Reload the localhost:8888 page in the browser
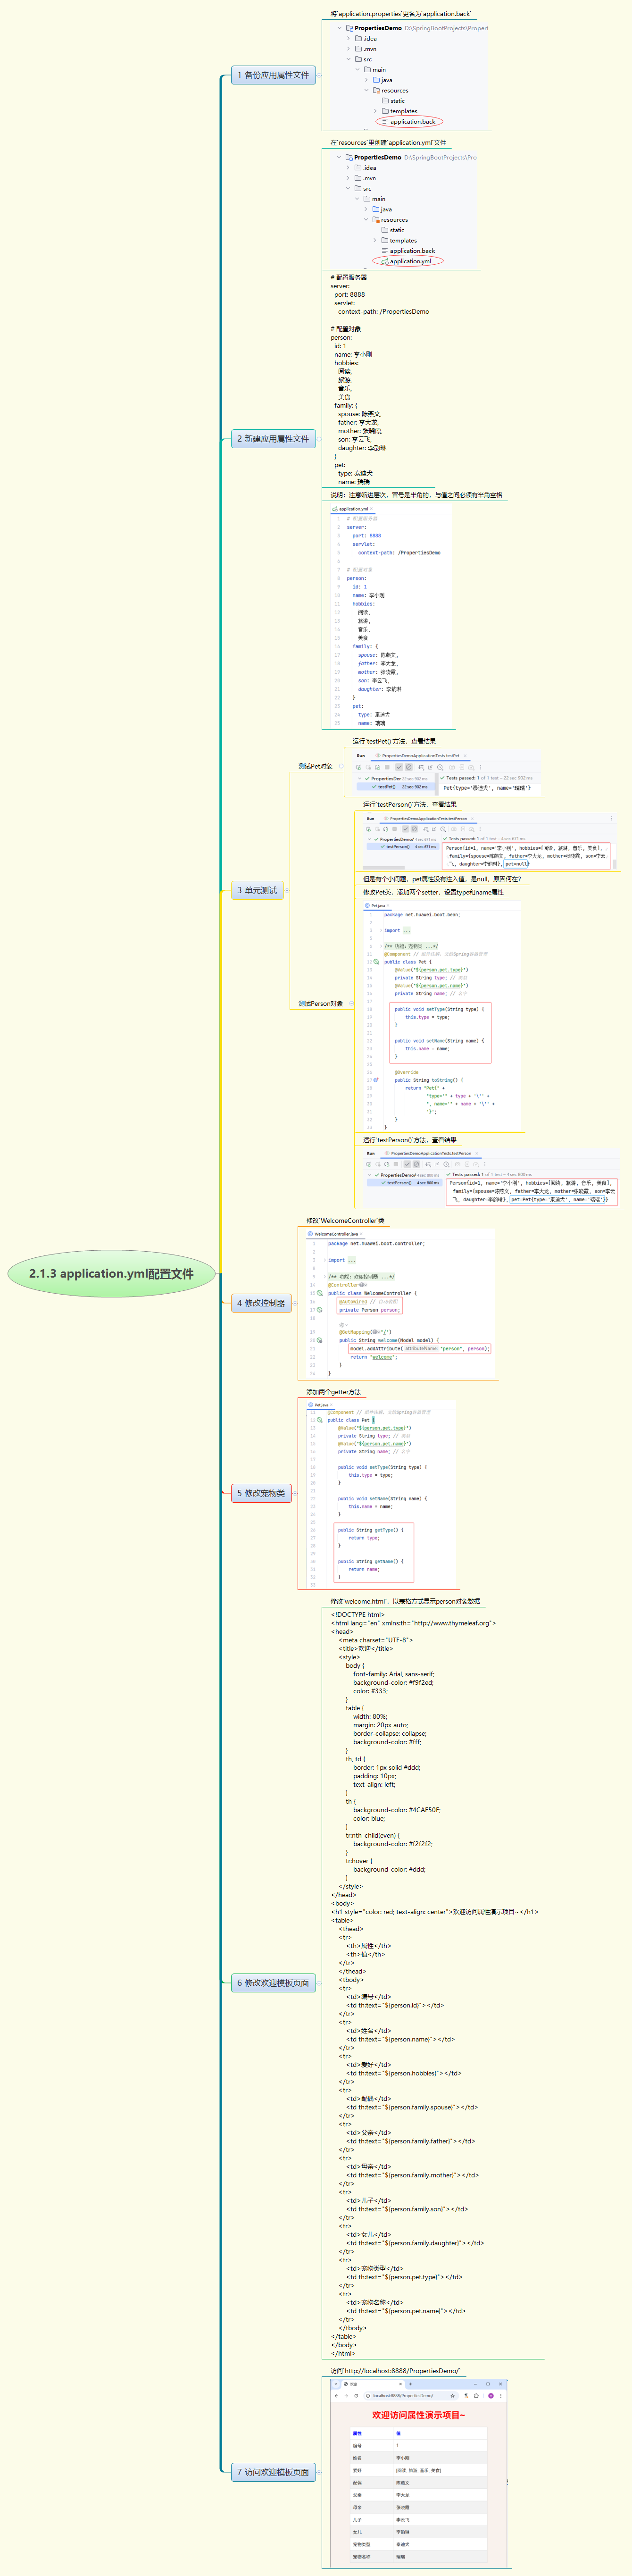 pyautogui.click(x=356, y=2396)
